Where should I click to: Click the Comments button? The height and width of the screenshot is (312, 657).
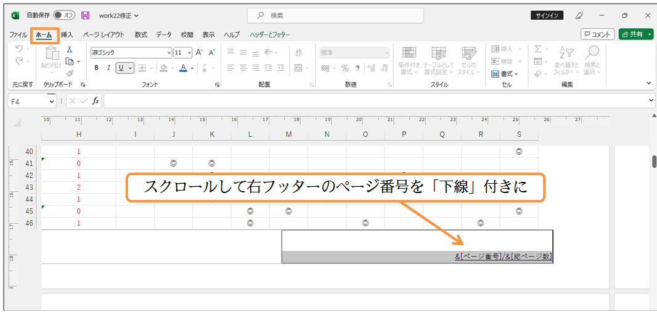[597, 35]
